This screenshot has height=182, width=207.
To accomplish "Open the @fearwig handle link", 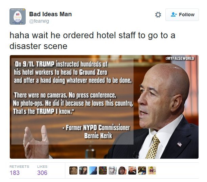I will point(39,21).
